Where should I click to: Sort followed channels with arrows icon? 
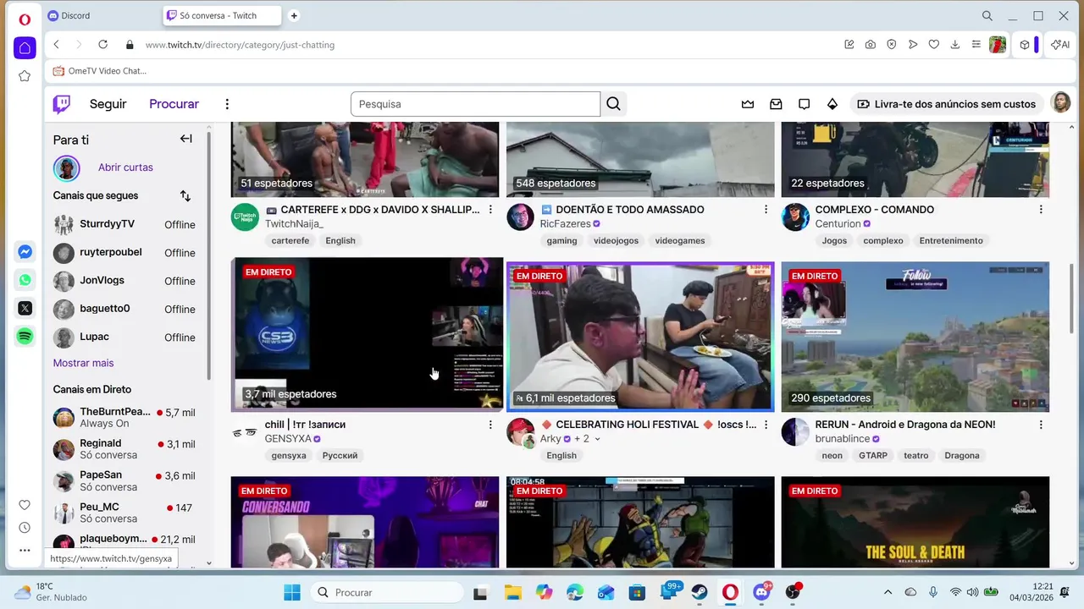coord(185,195)
